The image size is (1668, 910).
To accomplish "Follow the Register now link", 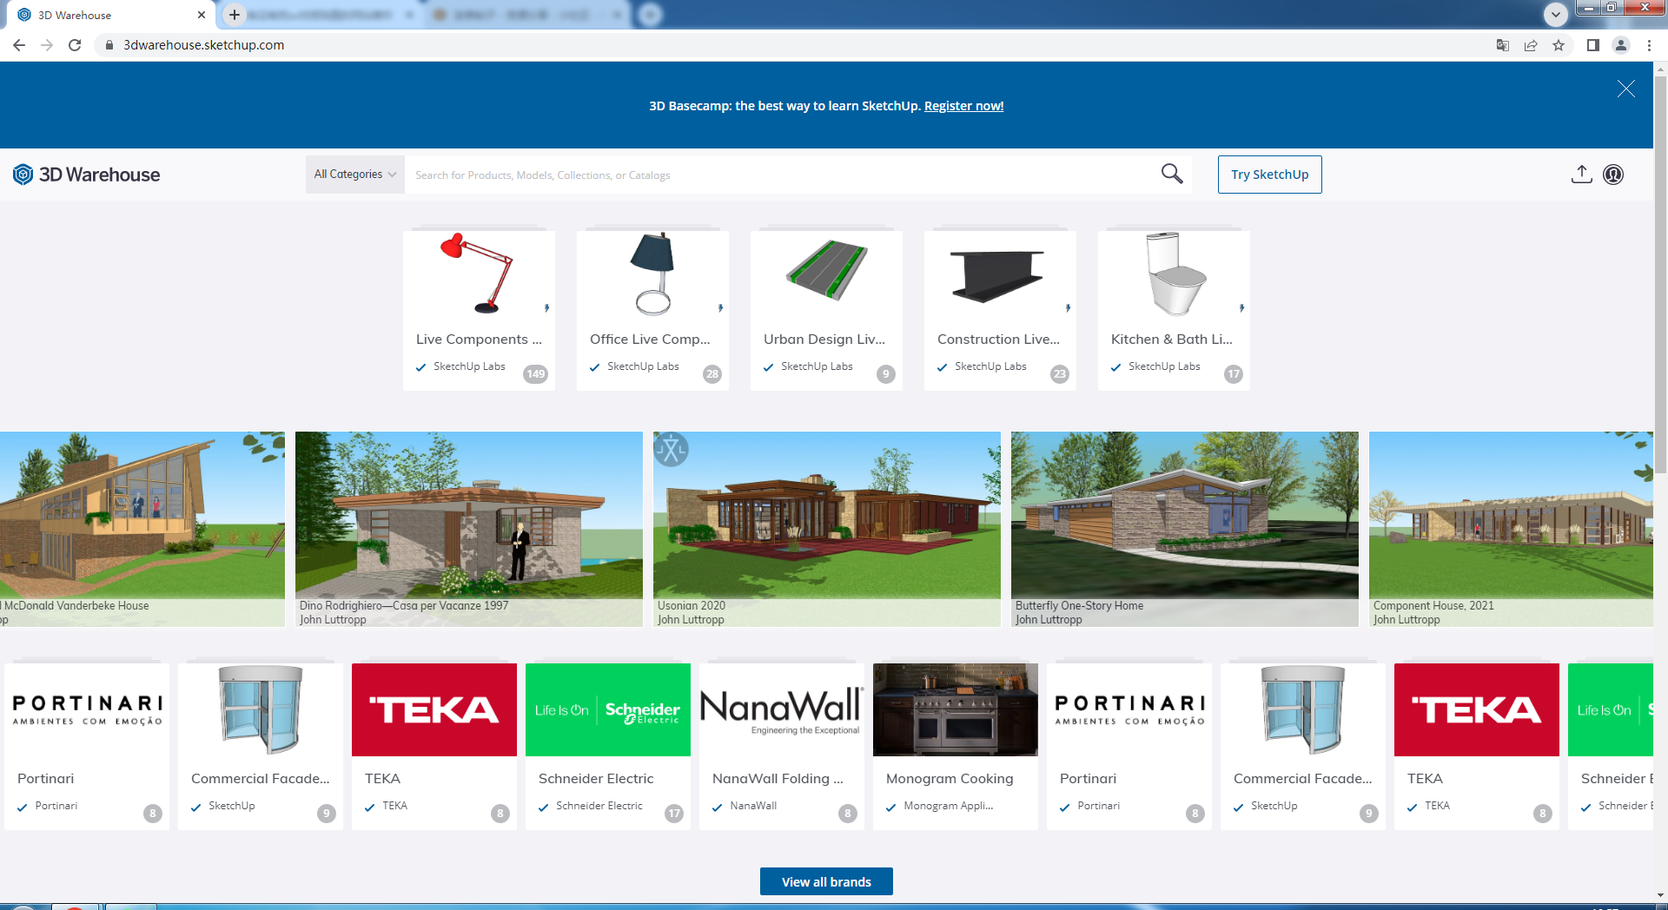I will [x=963, y=106].
